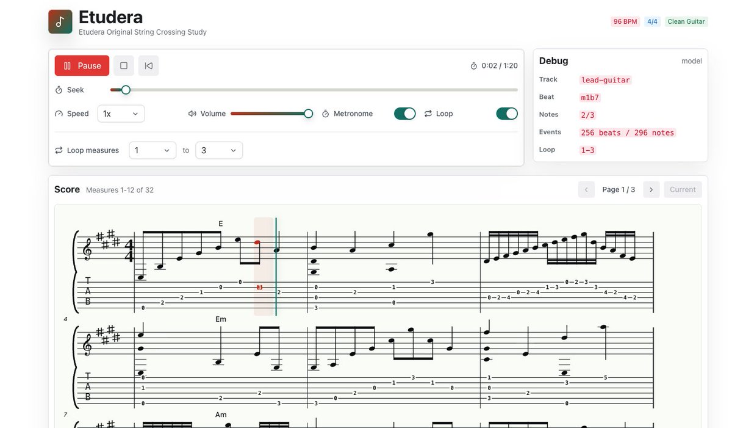Click the teal playback cursor line in score
The image size is (732, 428).
pos(276,267)
